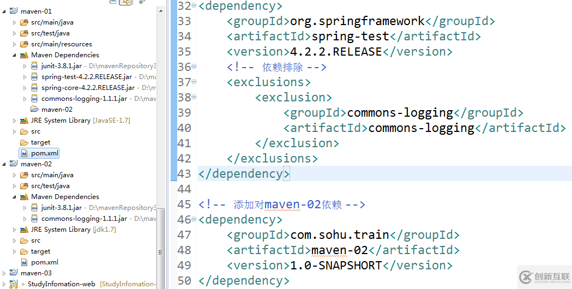Screen dimensions: 572x289
Task: Collapse the maven-01 project node
Action: pyautogui.click(x=4, y=11)
